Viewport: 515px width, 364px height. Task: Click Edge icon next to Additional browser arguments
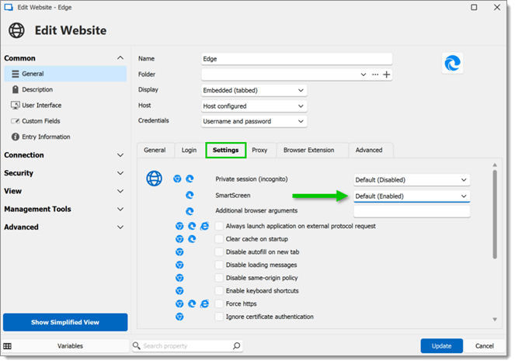[x=190, y=211]
